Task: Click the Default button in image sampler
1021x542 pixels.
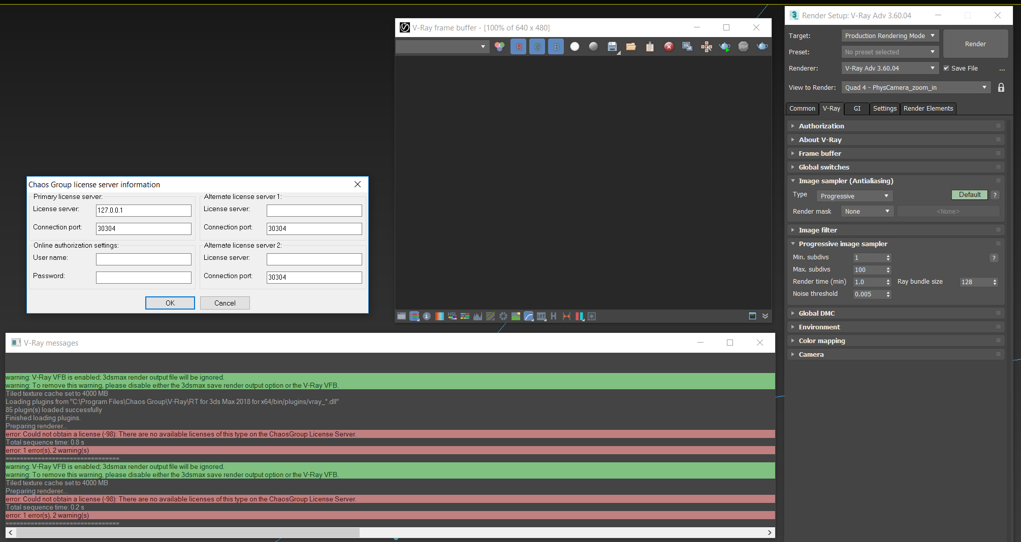Action: point(970,194)
